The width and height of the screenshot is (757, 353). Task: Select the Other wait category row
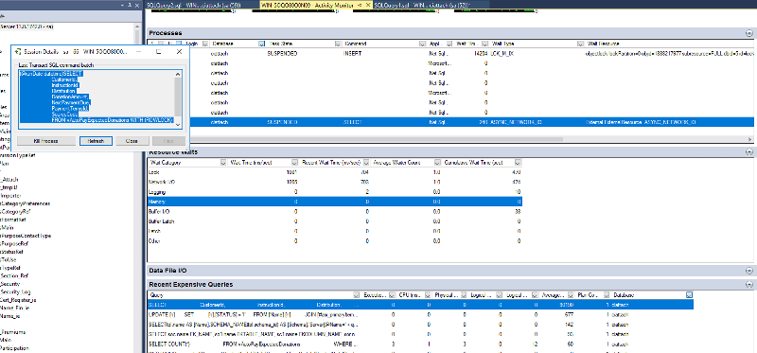(x=335, y=240)
